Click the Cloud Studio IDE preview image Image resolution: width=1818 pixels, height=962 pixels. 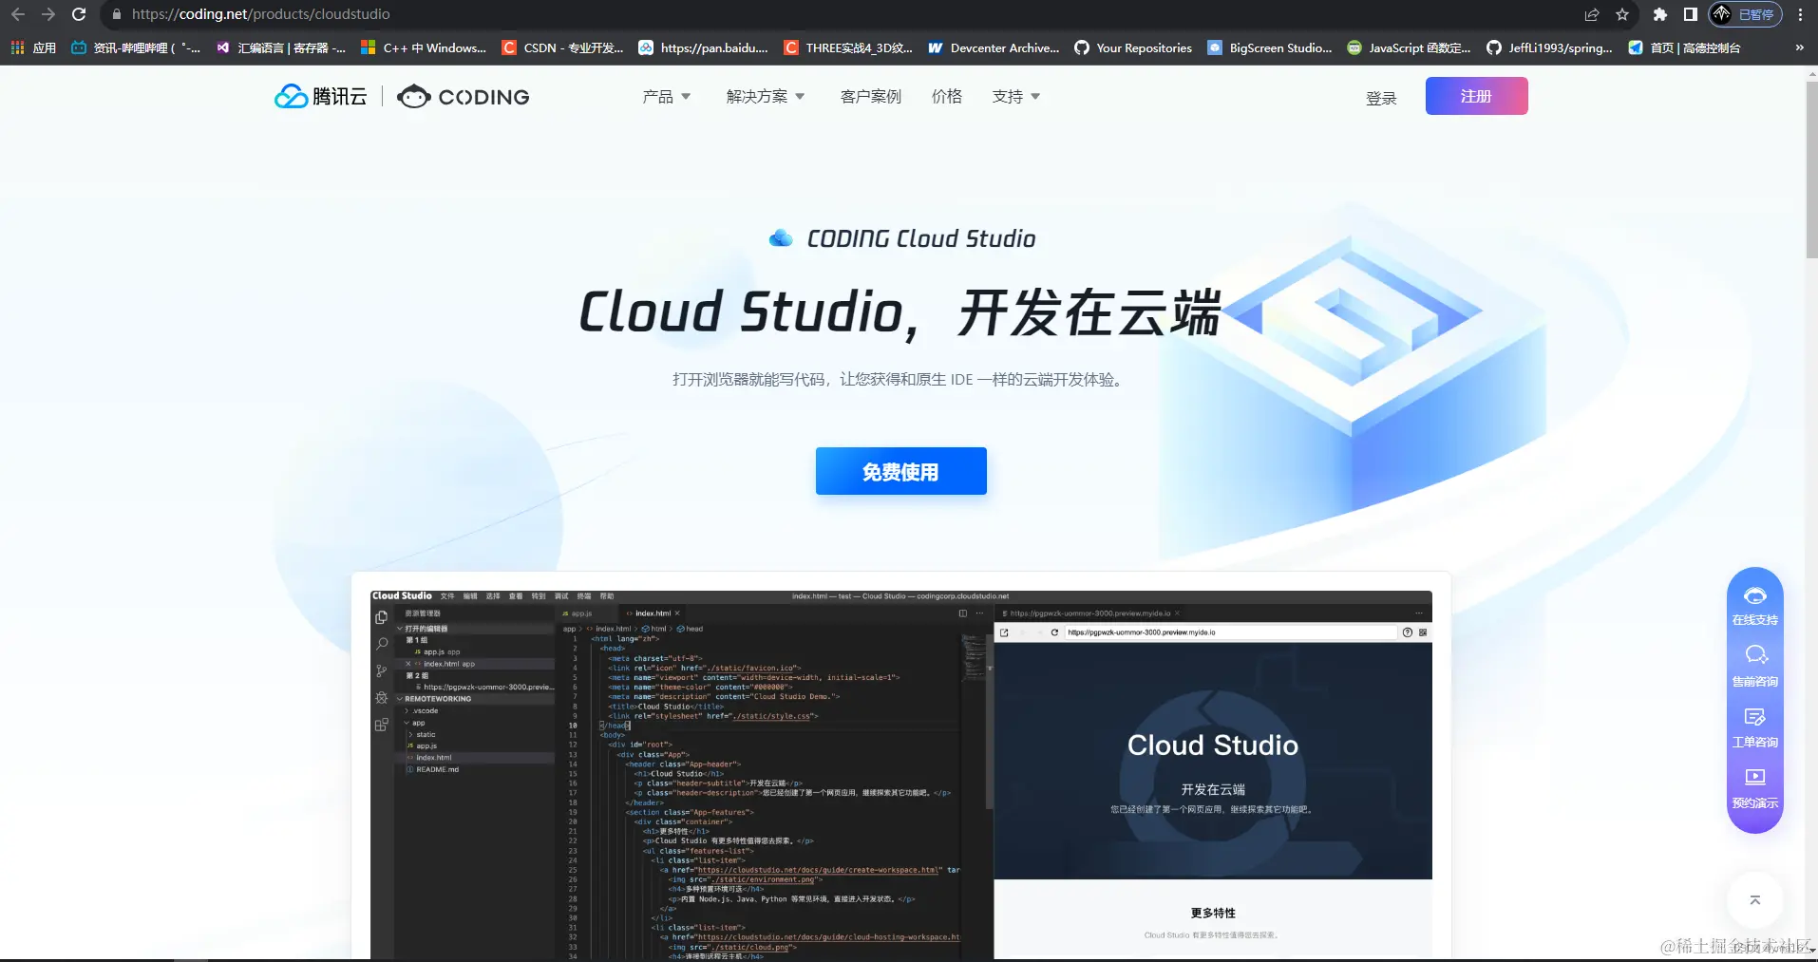coord(900,774)
